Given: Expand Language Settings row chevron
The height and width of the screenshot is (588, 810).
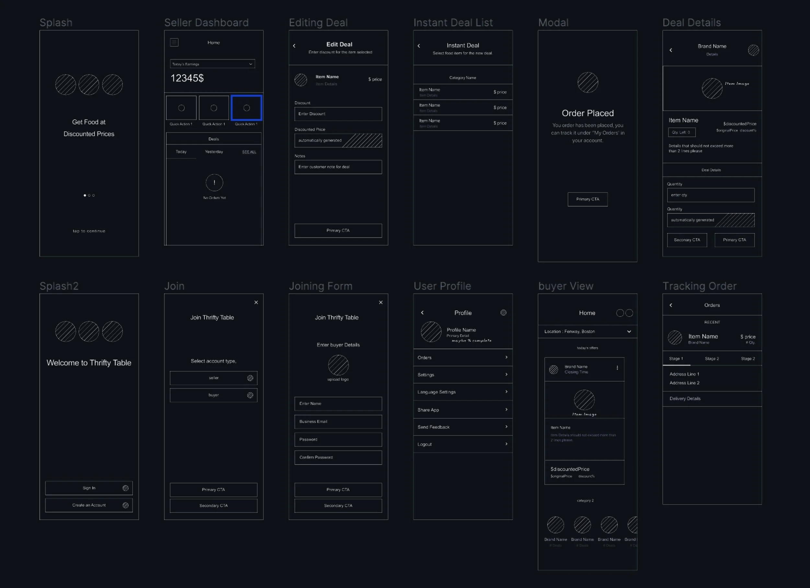Looking at the screenshot, I should coord(506,392).
